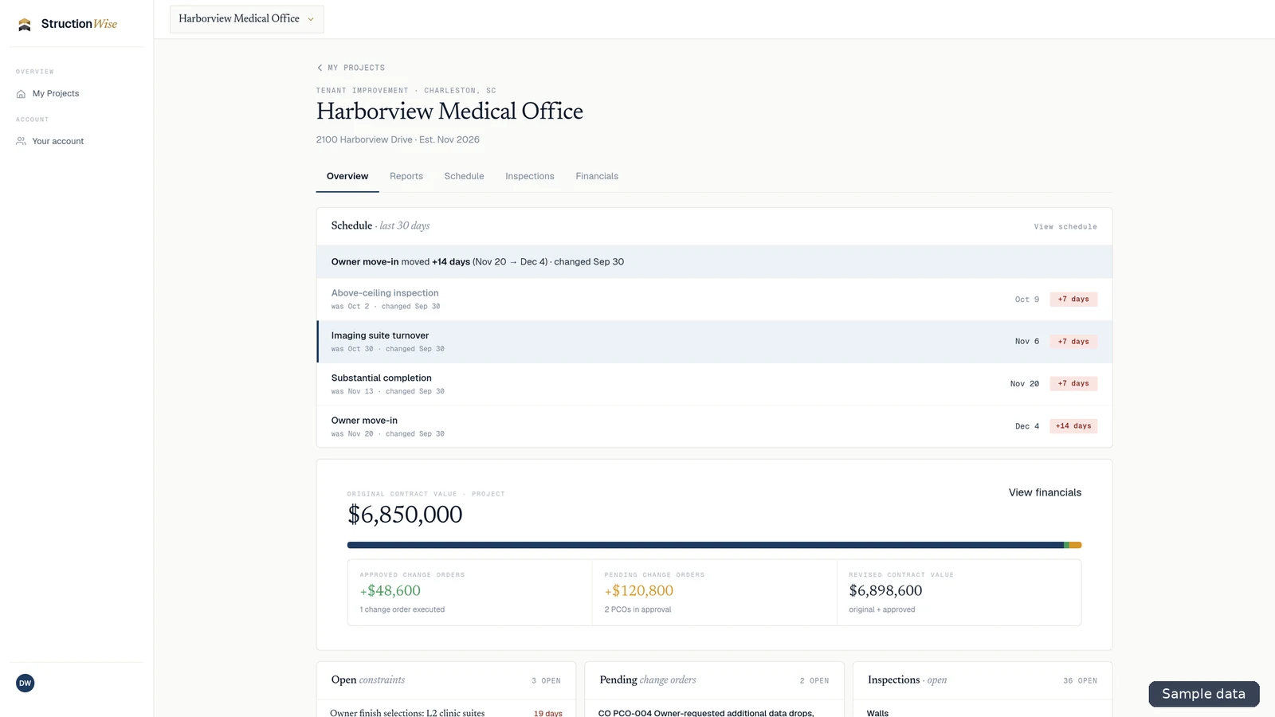Click the StructionWise brand name
Image resolution: width=1275 pixels, height=717 pixels.
coord(79,24)
